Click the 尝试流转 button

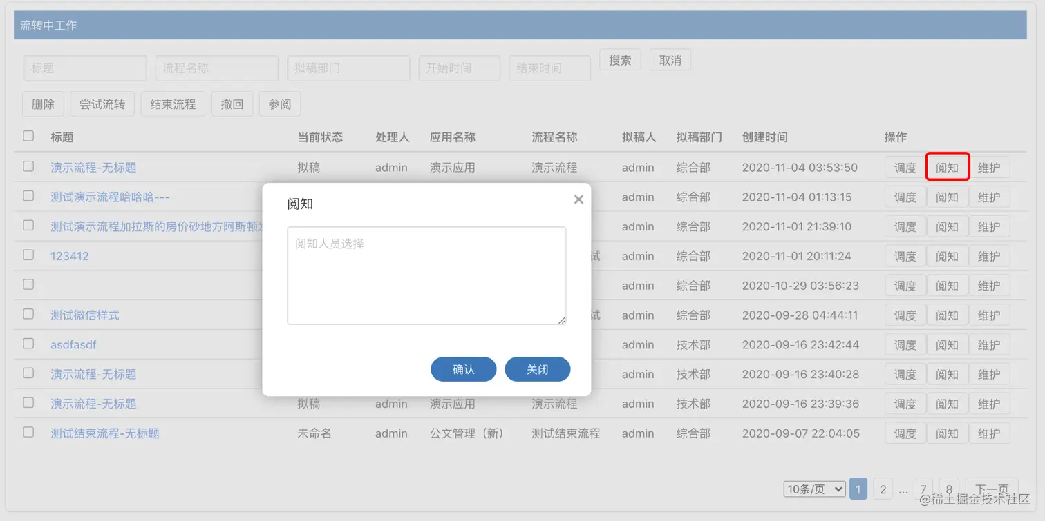[102, 104]
